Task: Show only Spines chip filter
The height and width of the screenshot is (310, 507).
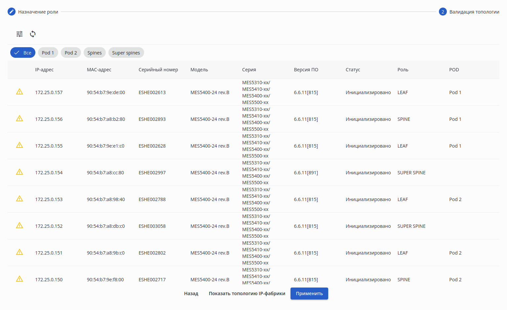Action: click(x=95, y=53)
